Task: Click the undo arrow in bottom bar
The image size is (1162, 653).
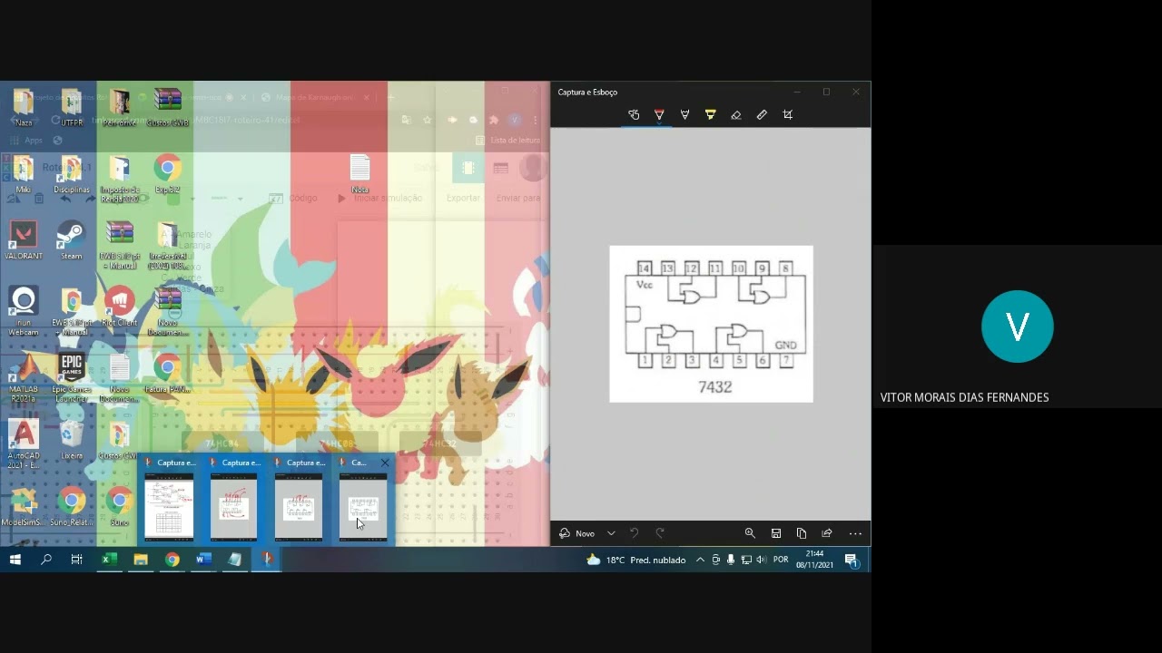Action: [x=635, y=533]
